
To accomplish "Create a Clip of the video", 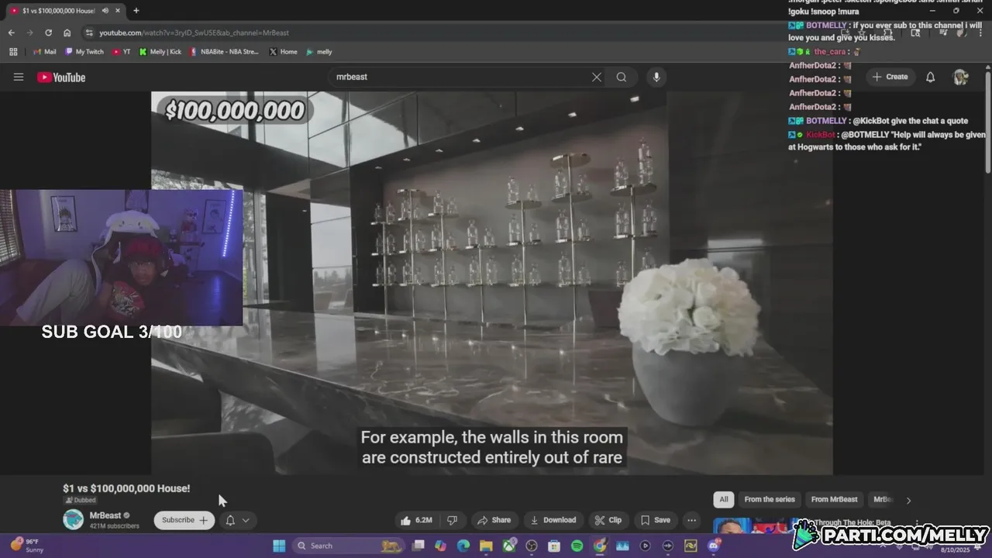I will [x=608, y=520].
